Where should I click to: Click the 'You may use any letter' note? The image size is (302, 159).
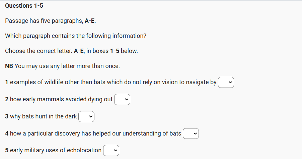point(67,66)
